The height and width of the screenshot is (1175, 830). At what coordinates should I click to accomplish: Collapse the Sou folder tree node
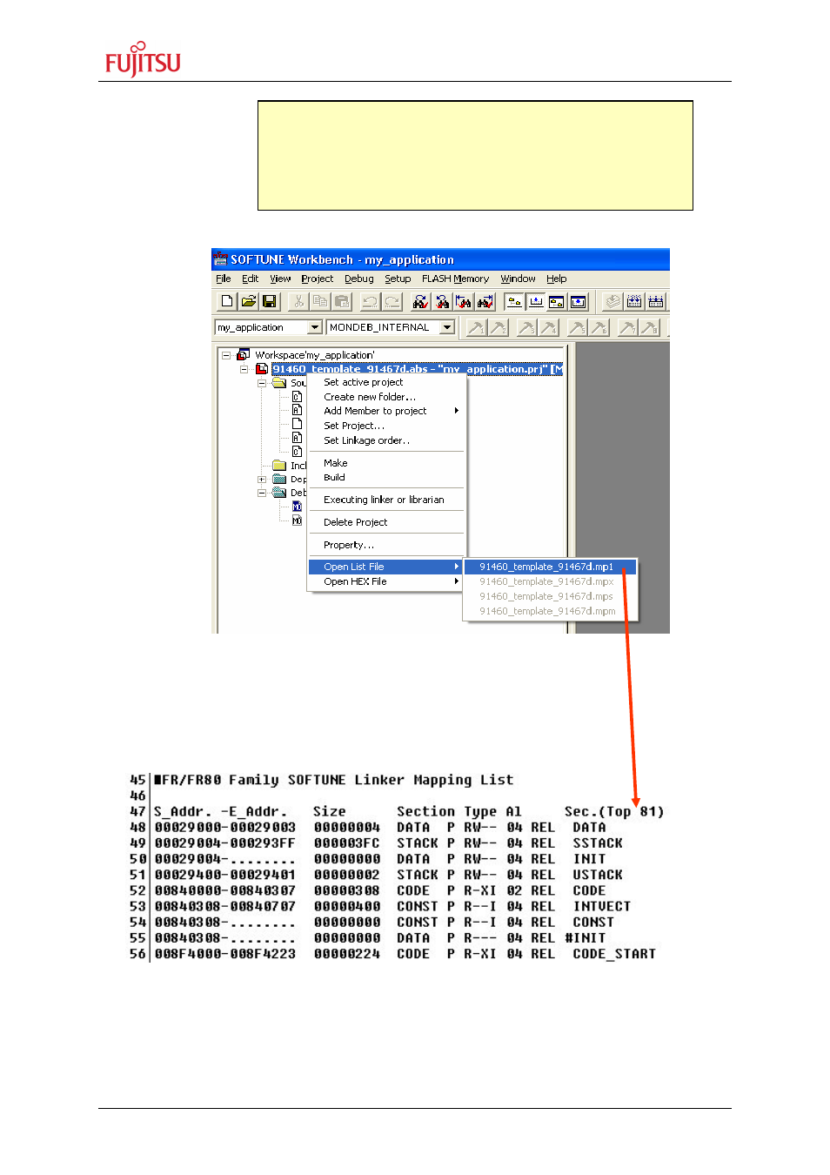[262, 383]
